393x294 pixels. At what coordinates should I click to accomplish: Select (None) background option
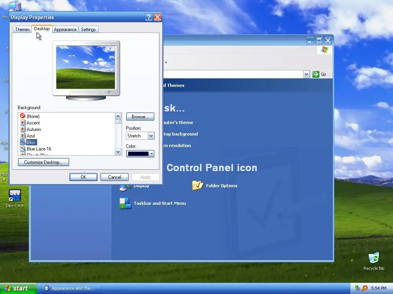33,116
